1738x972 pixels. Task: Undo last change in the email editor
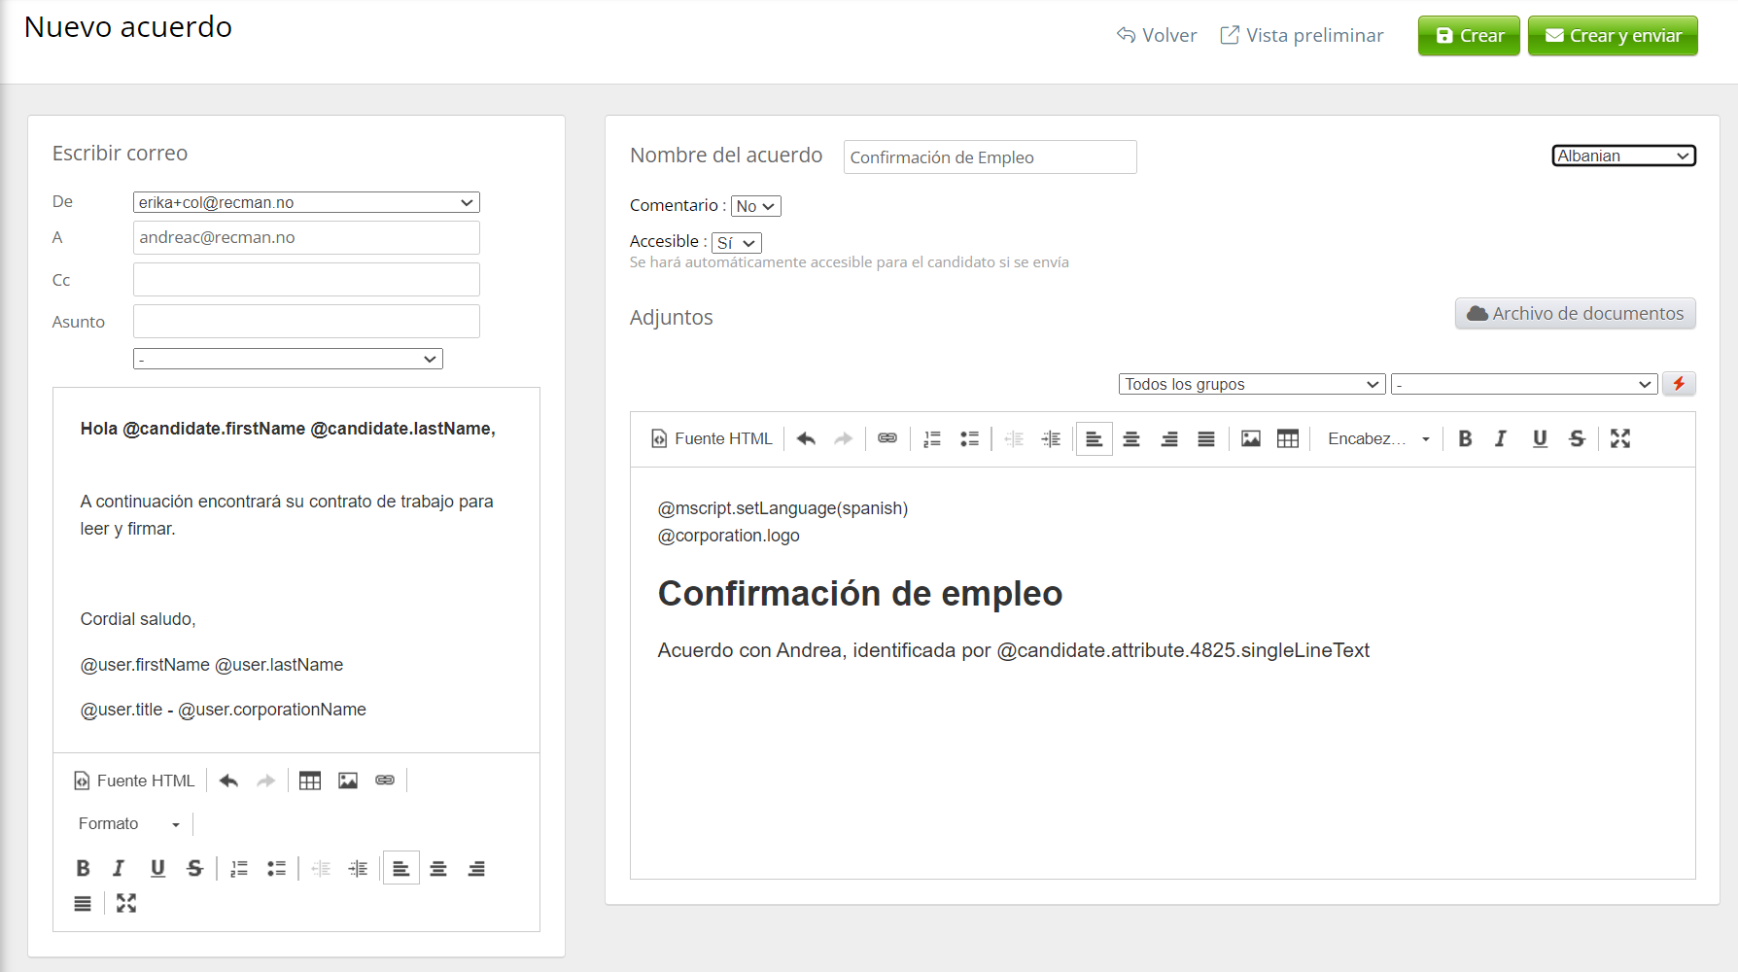pos(228,781)
